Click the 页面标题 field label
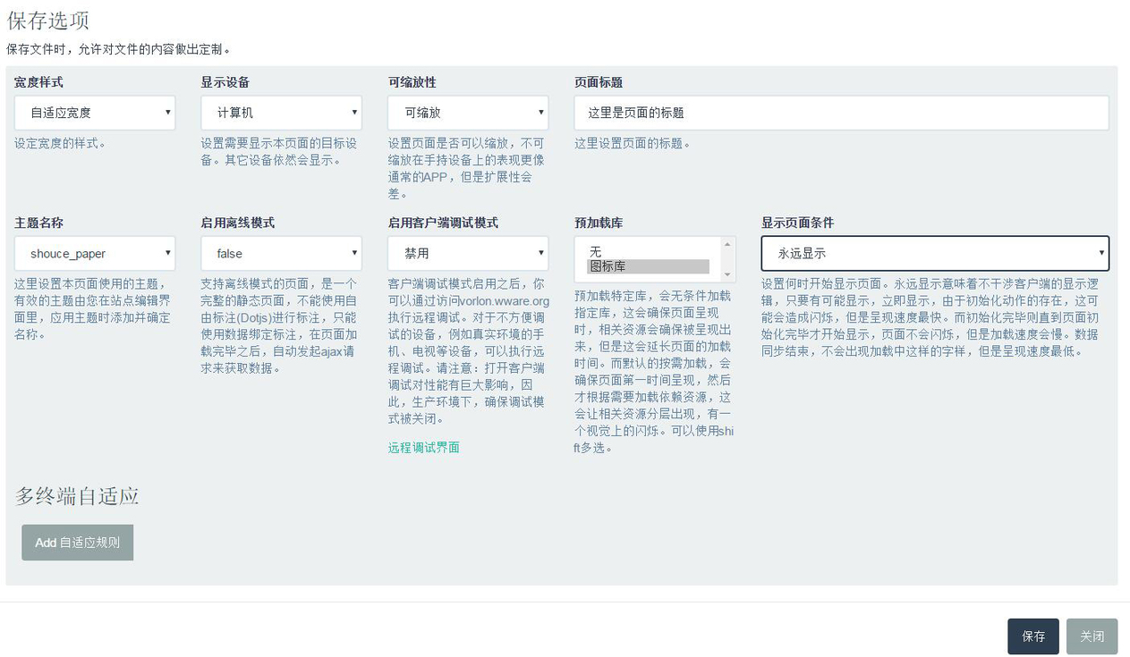The image size is (1130, 657). (x=598, y=82)
